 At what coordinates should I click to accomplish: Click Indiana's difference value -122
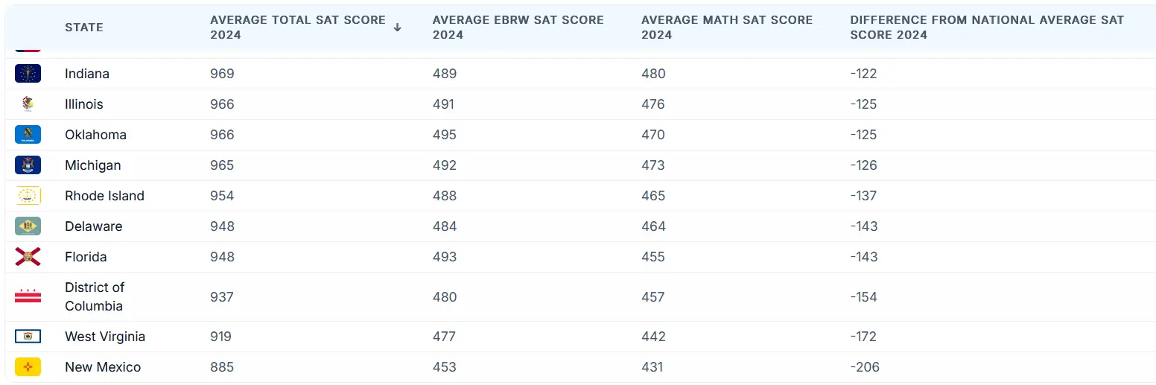coord(863,74)
